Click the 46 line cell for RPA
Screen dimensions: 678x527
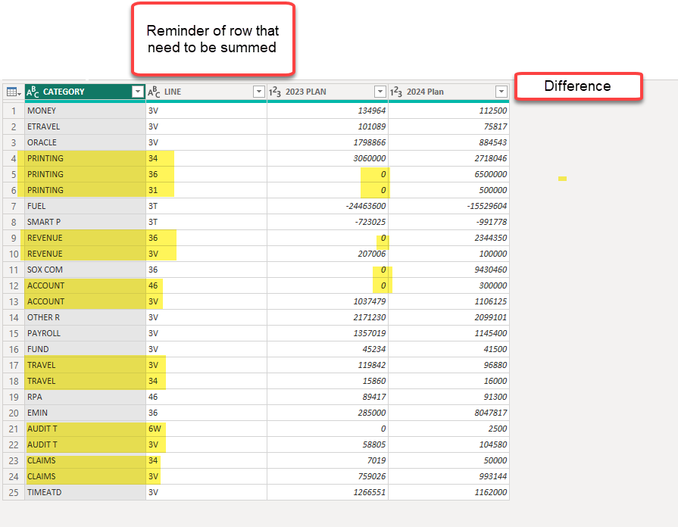click(206, 397)
